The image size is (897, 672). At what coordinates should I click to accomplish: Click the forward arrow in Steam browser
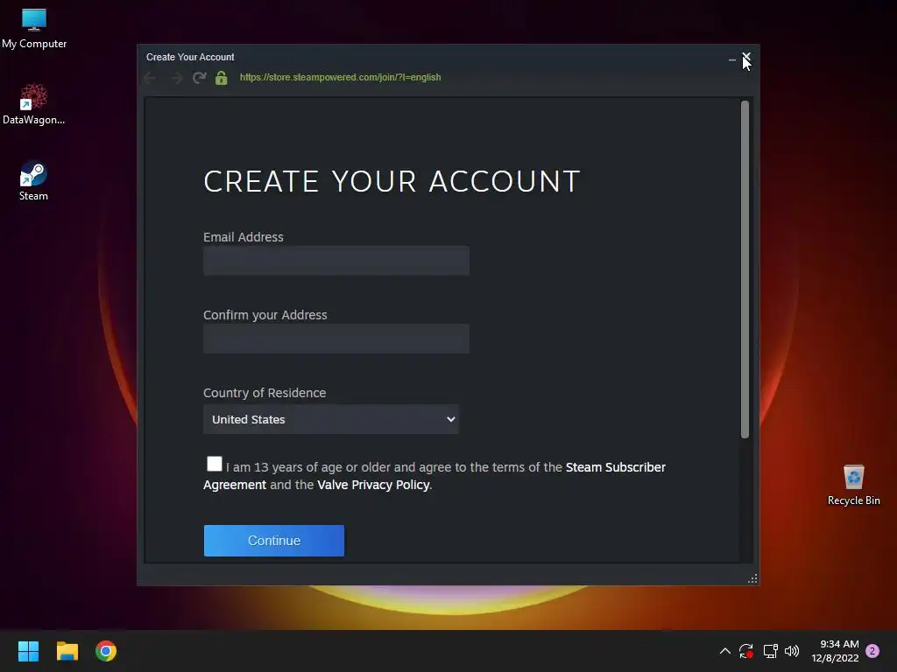point(177,78)
